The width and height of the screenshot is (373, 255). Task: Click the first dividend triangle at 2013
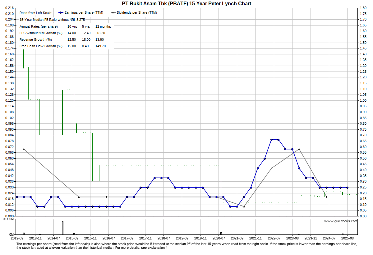point(24,149)
